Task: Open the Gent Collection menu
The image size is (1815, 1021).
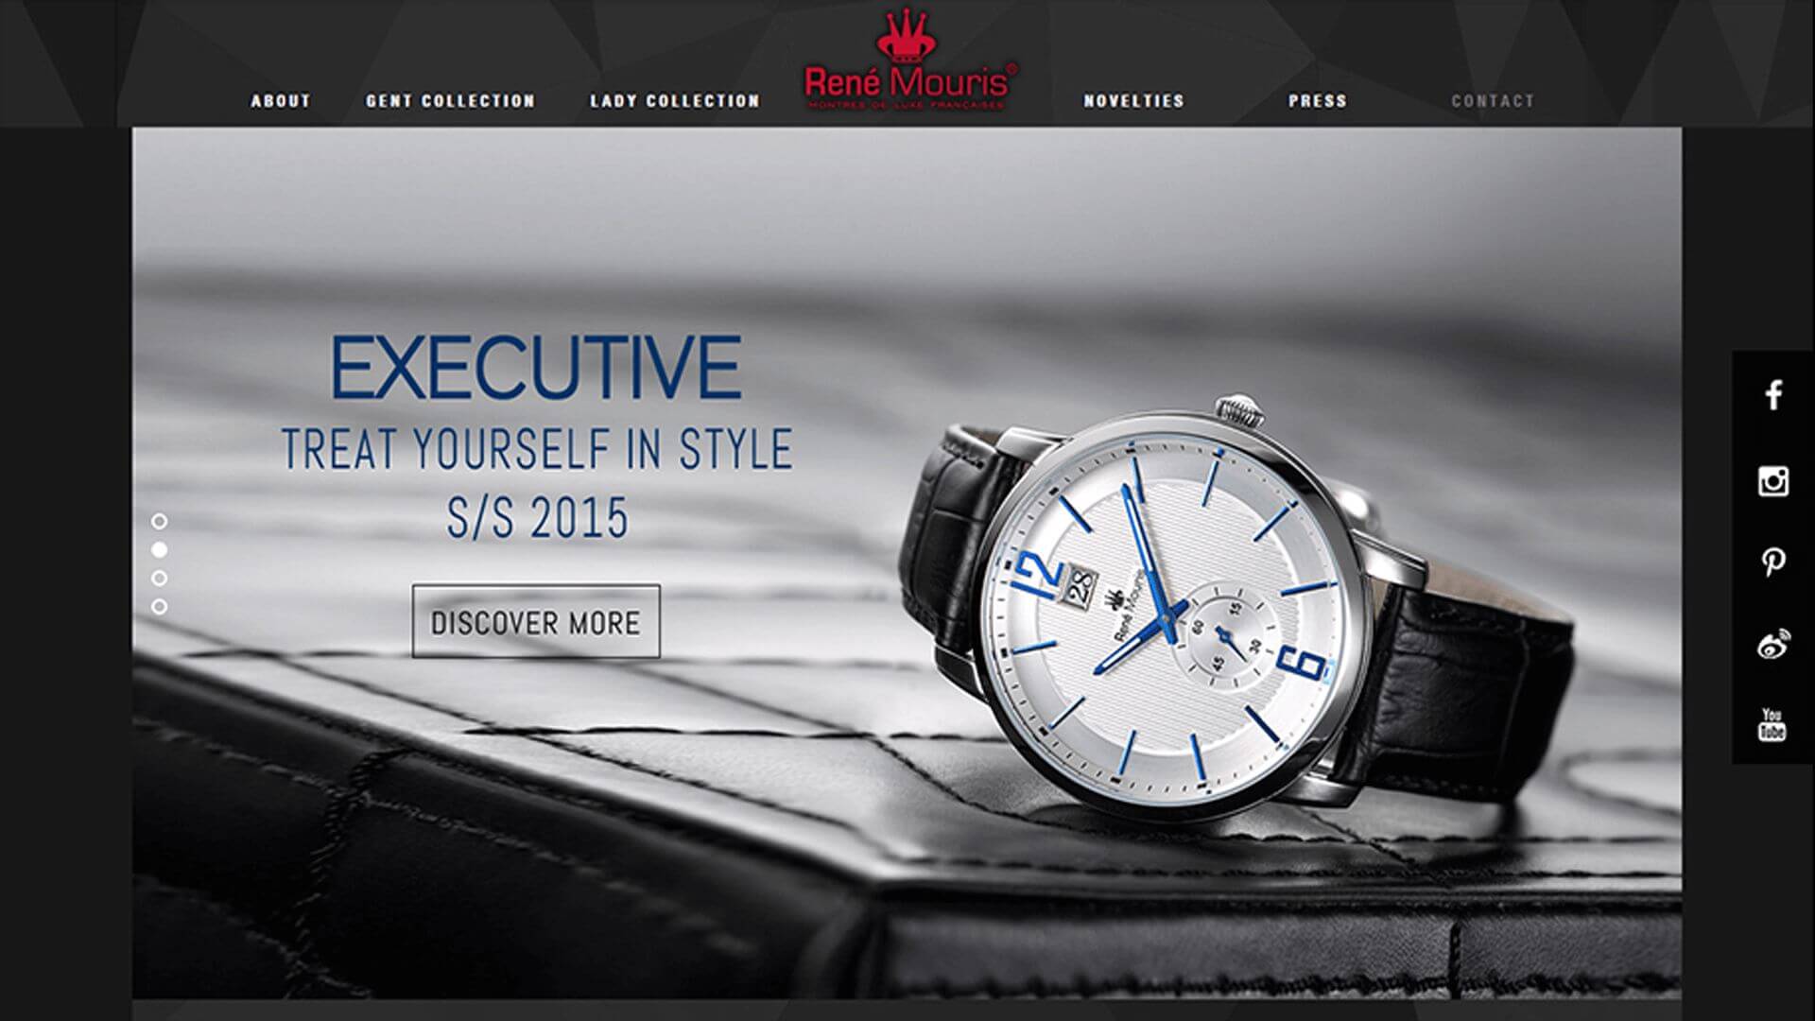Action: [451, 100]
